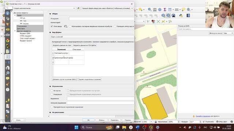The width and height of the screenshot is (234, 131).
Task: Toggle the Поле ввода (editable) checkbox
Action: click(52, 26)
